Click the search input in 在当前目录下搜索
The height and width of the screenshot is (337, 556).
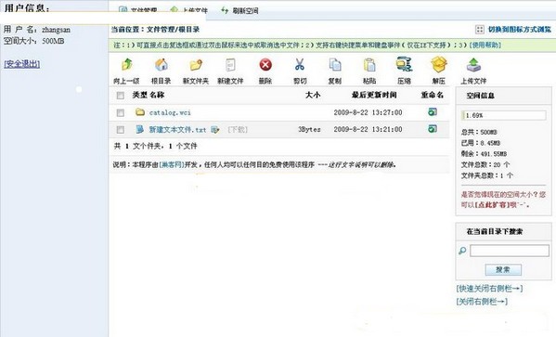click(x=510, y=251)
